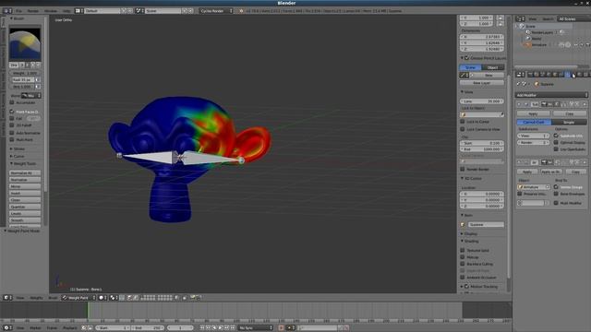Click the brush preview thumbnail
This screenshot has height=332, width=591.
click(25, 44)
